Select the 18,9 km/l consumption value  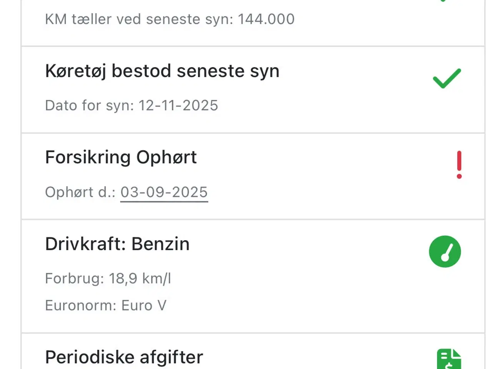[x=140, y=278]
